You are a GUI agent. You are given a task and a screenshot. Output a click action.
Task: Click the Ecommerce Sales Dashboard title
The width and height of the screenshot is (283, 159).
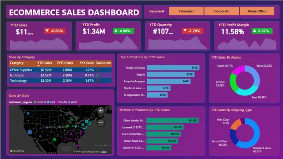pos(74,12)
